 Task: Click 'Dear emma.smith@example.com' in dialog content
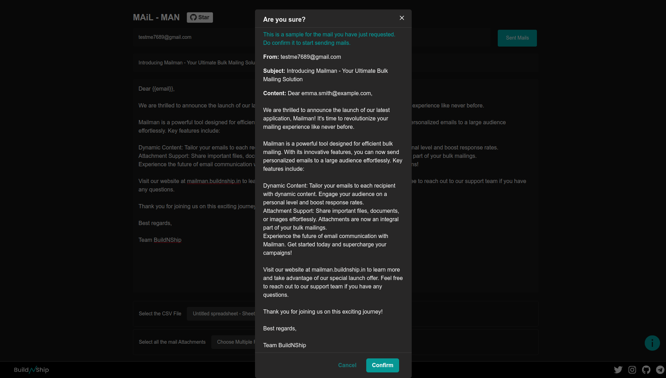[x=330, y=93]
